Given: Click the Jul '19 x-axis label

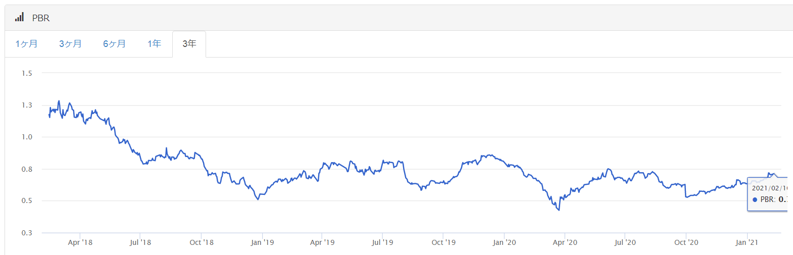Looking at the screenshot, I should point(382,242).
